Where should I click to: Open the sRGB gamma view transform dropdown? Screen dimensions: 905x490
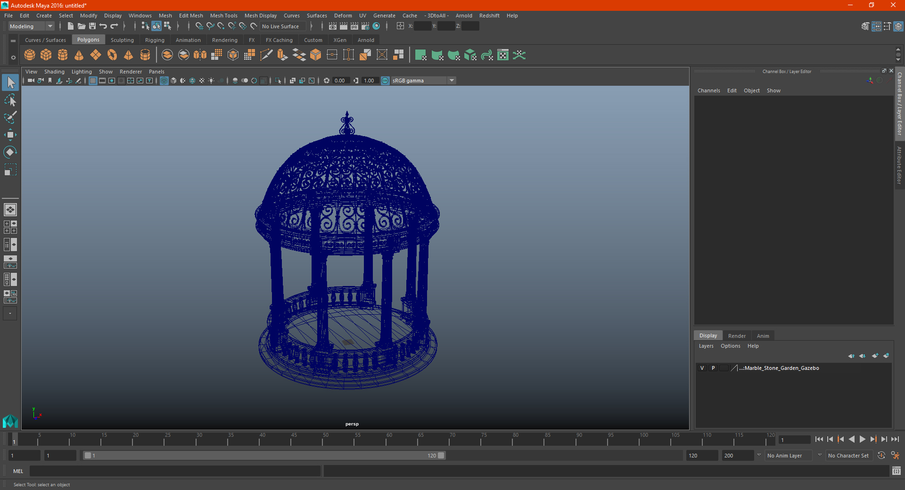click(x=423, y=81)
